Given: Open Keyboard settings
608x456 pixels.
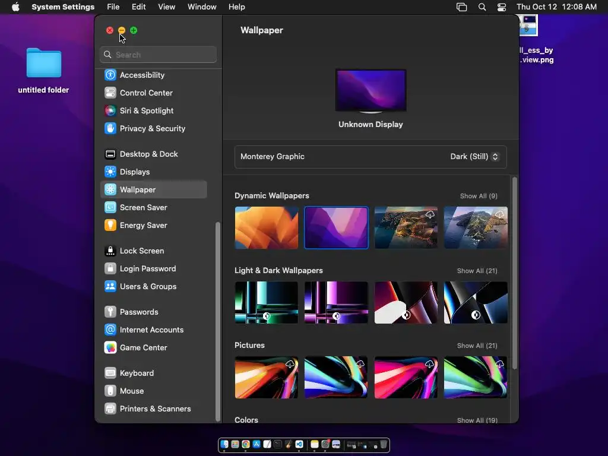Looking at the screenshot, I should tap(154, 373).
